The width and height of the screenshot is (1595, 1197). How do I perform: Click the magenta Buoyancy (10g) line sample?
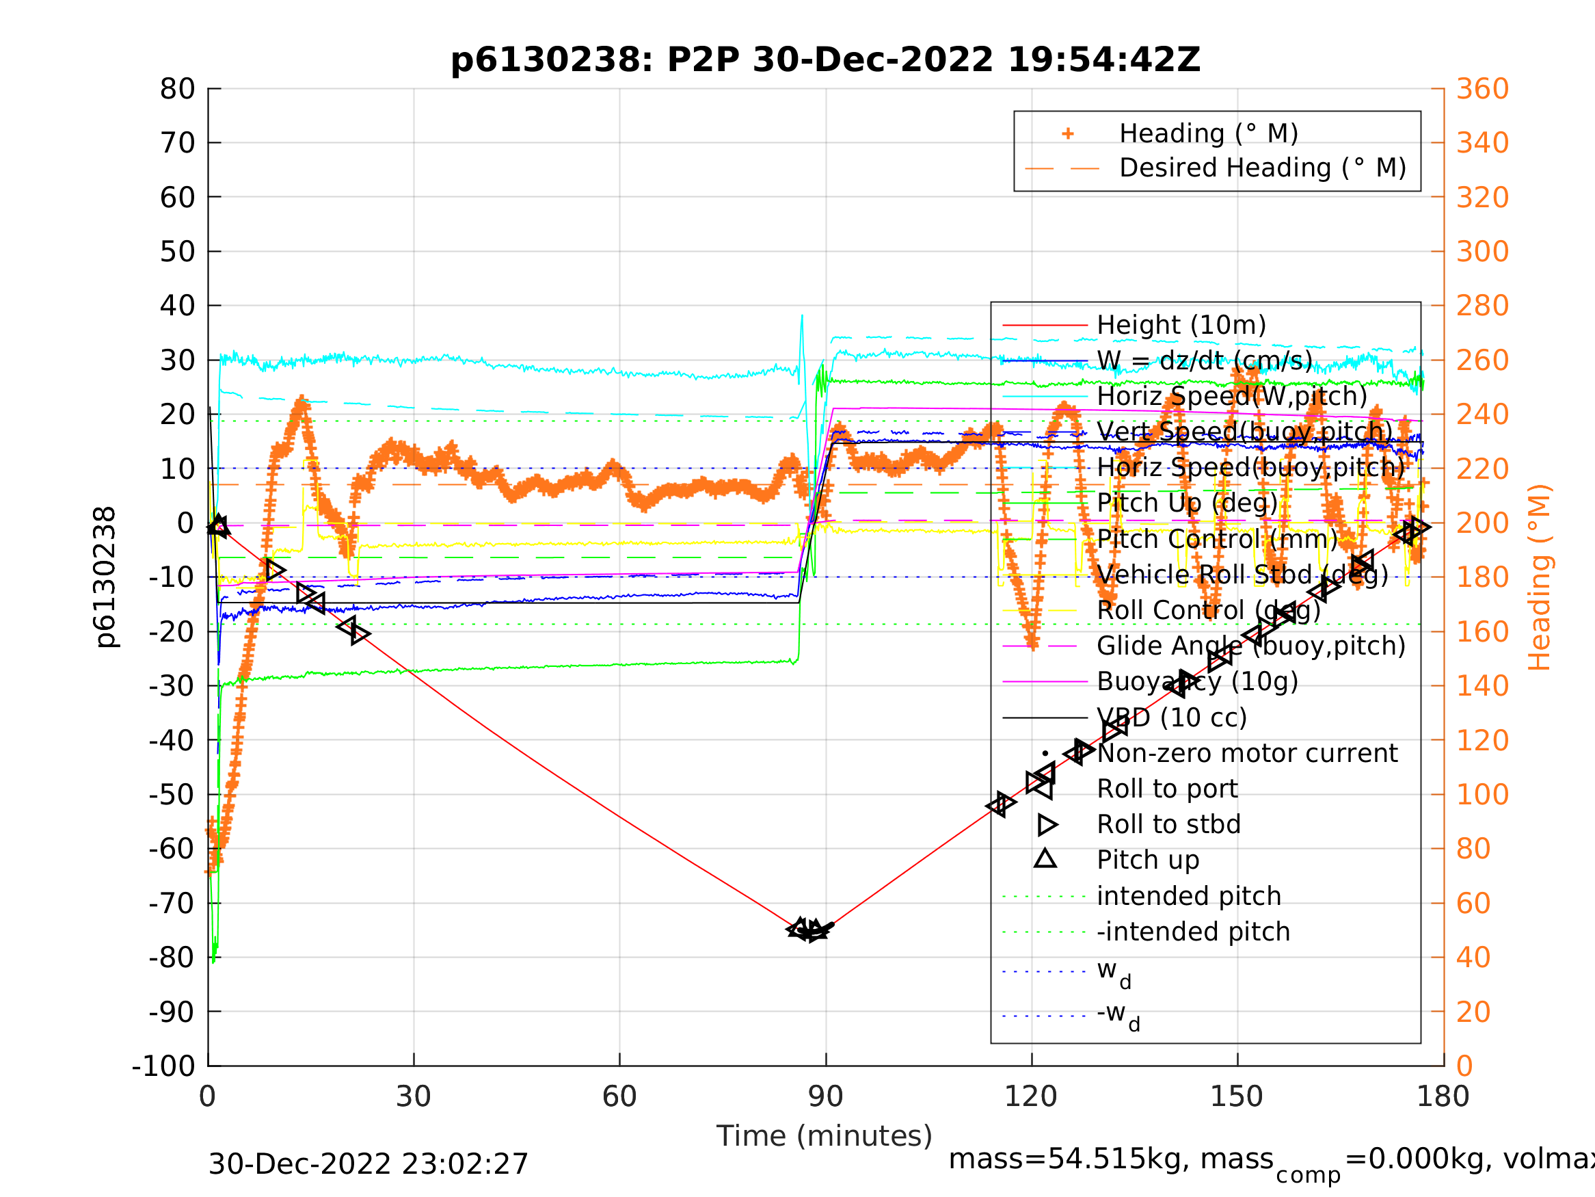tap(1045, 682)
